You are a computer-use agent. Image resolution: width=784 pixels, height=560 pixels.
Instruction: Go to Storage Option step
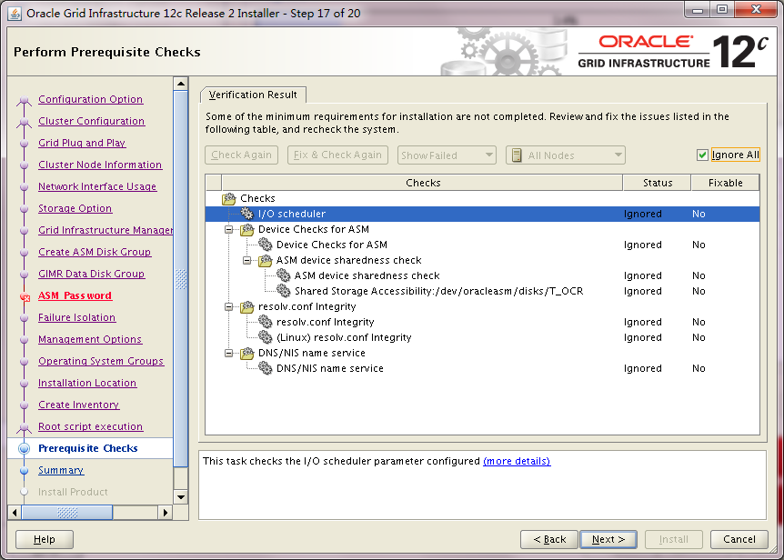click(75, 208)
